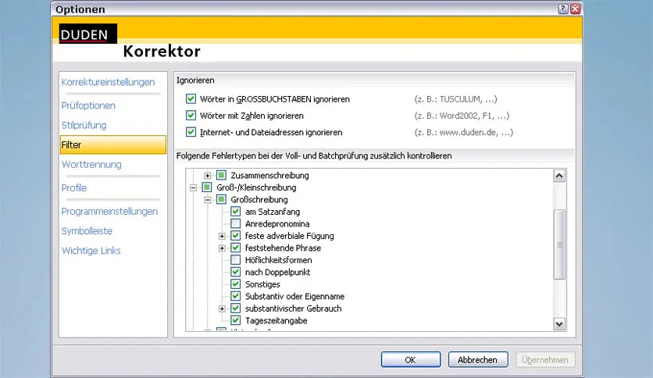Select 'Zusammenschreibung' tree label
Screen dimensions: 653x378
point(269,175)
